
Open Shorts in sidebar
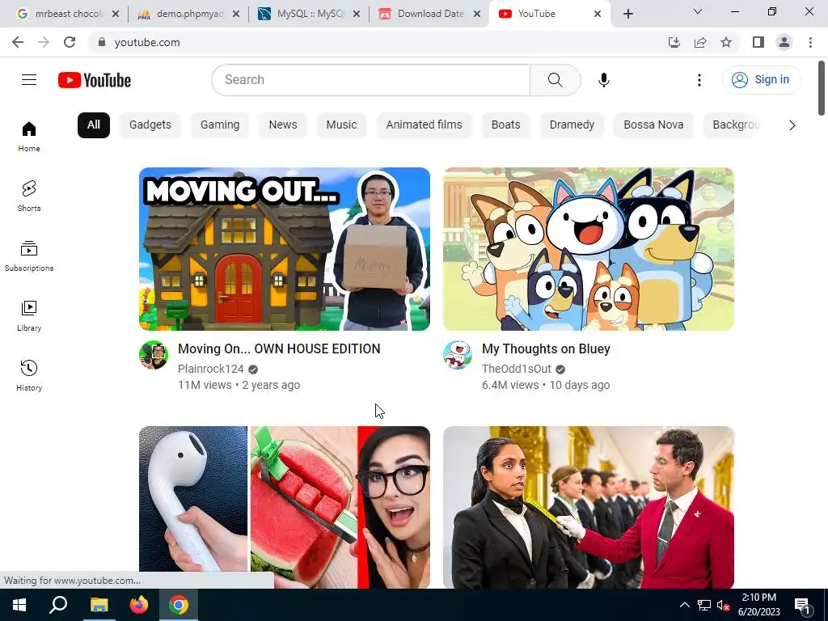pos(29,196)
